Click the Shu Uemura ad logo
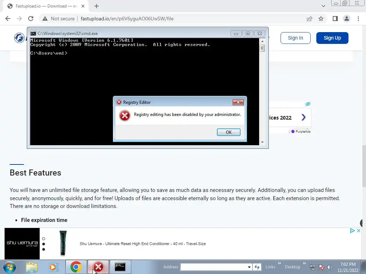This screenshot has height=274, width=366. click(x=22, y=243)
